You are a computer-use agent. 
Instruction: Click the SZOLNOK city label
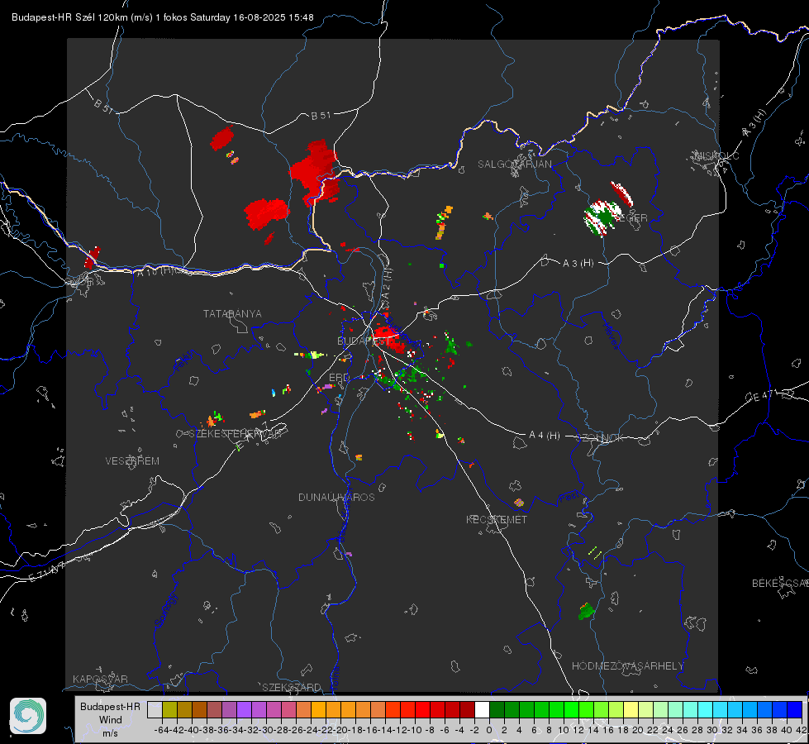pos(601,438)
